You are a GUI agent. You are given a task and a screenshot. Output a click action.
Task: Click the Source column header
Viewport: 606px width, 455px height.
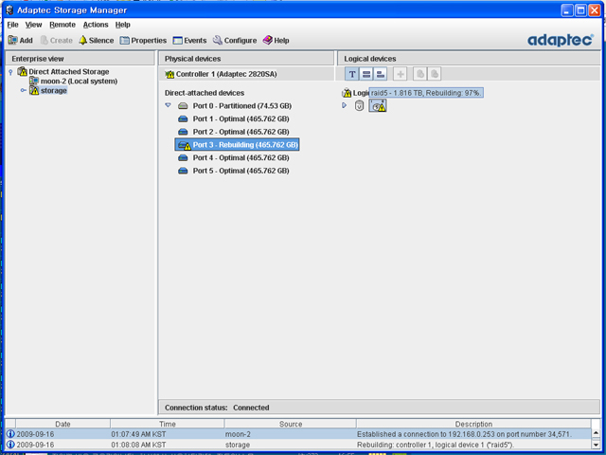pos(291,424)
